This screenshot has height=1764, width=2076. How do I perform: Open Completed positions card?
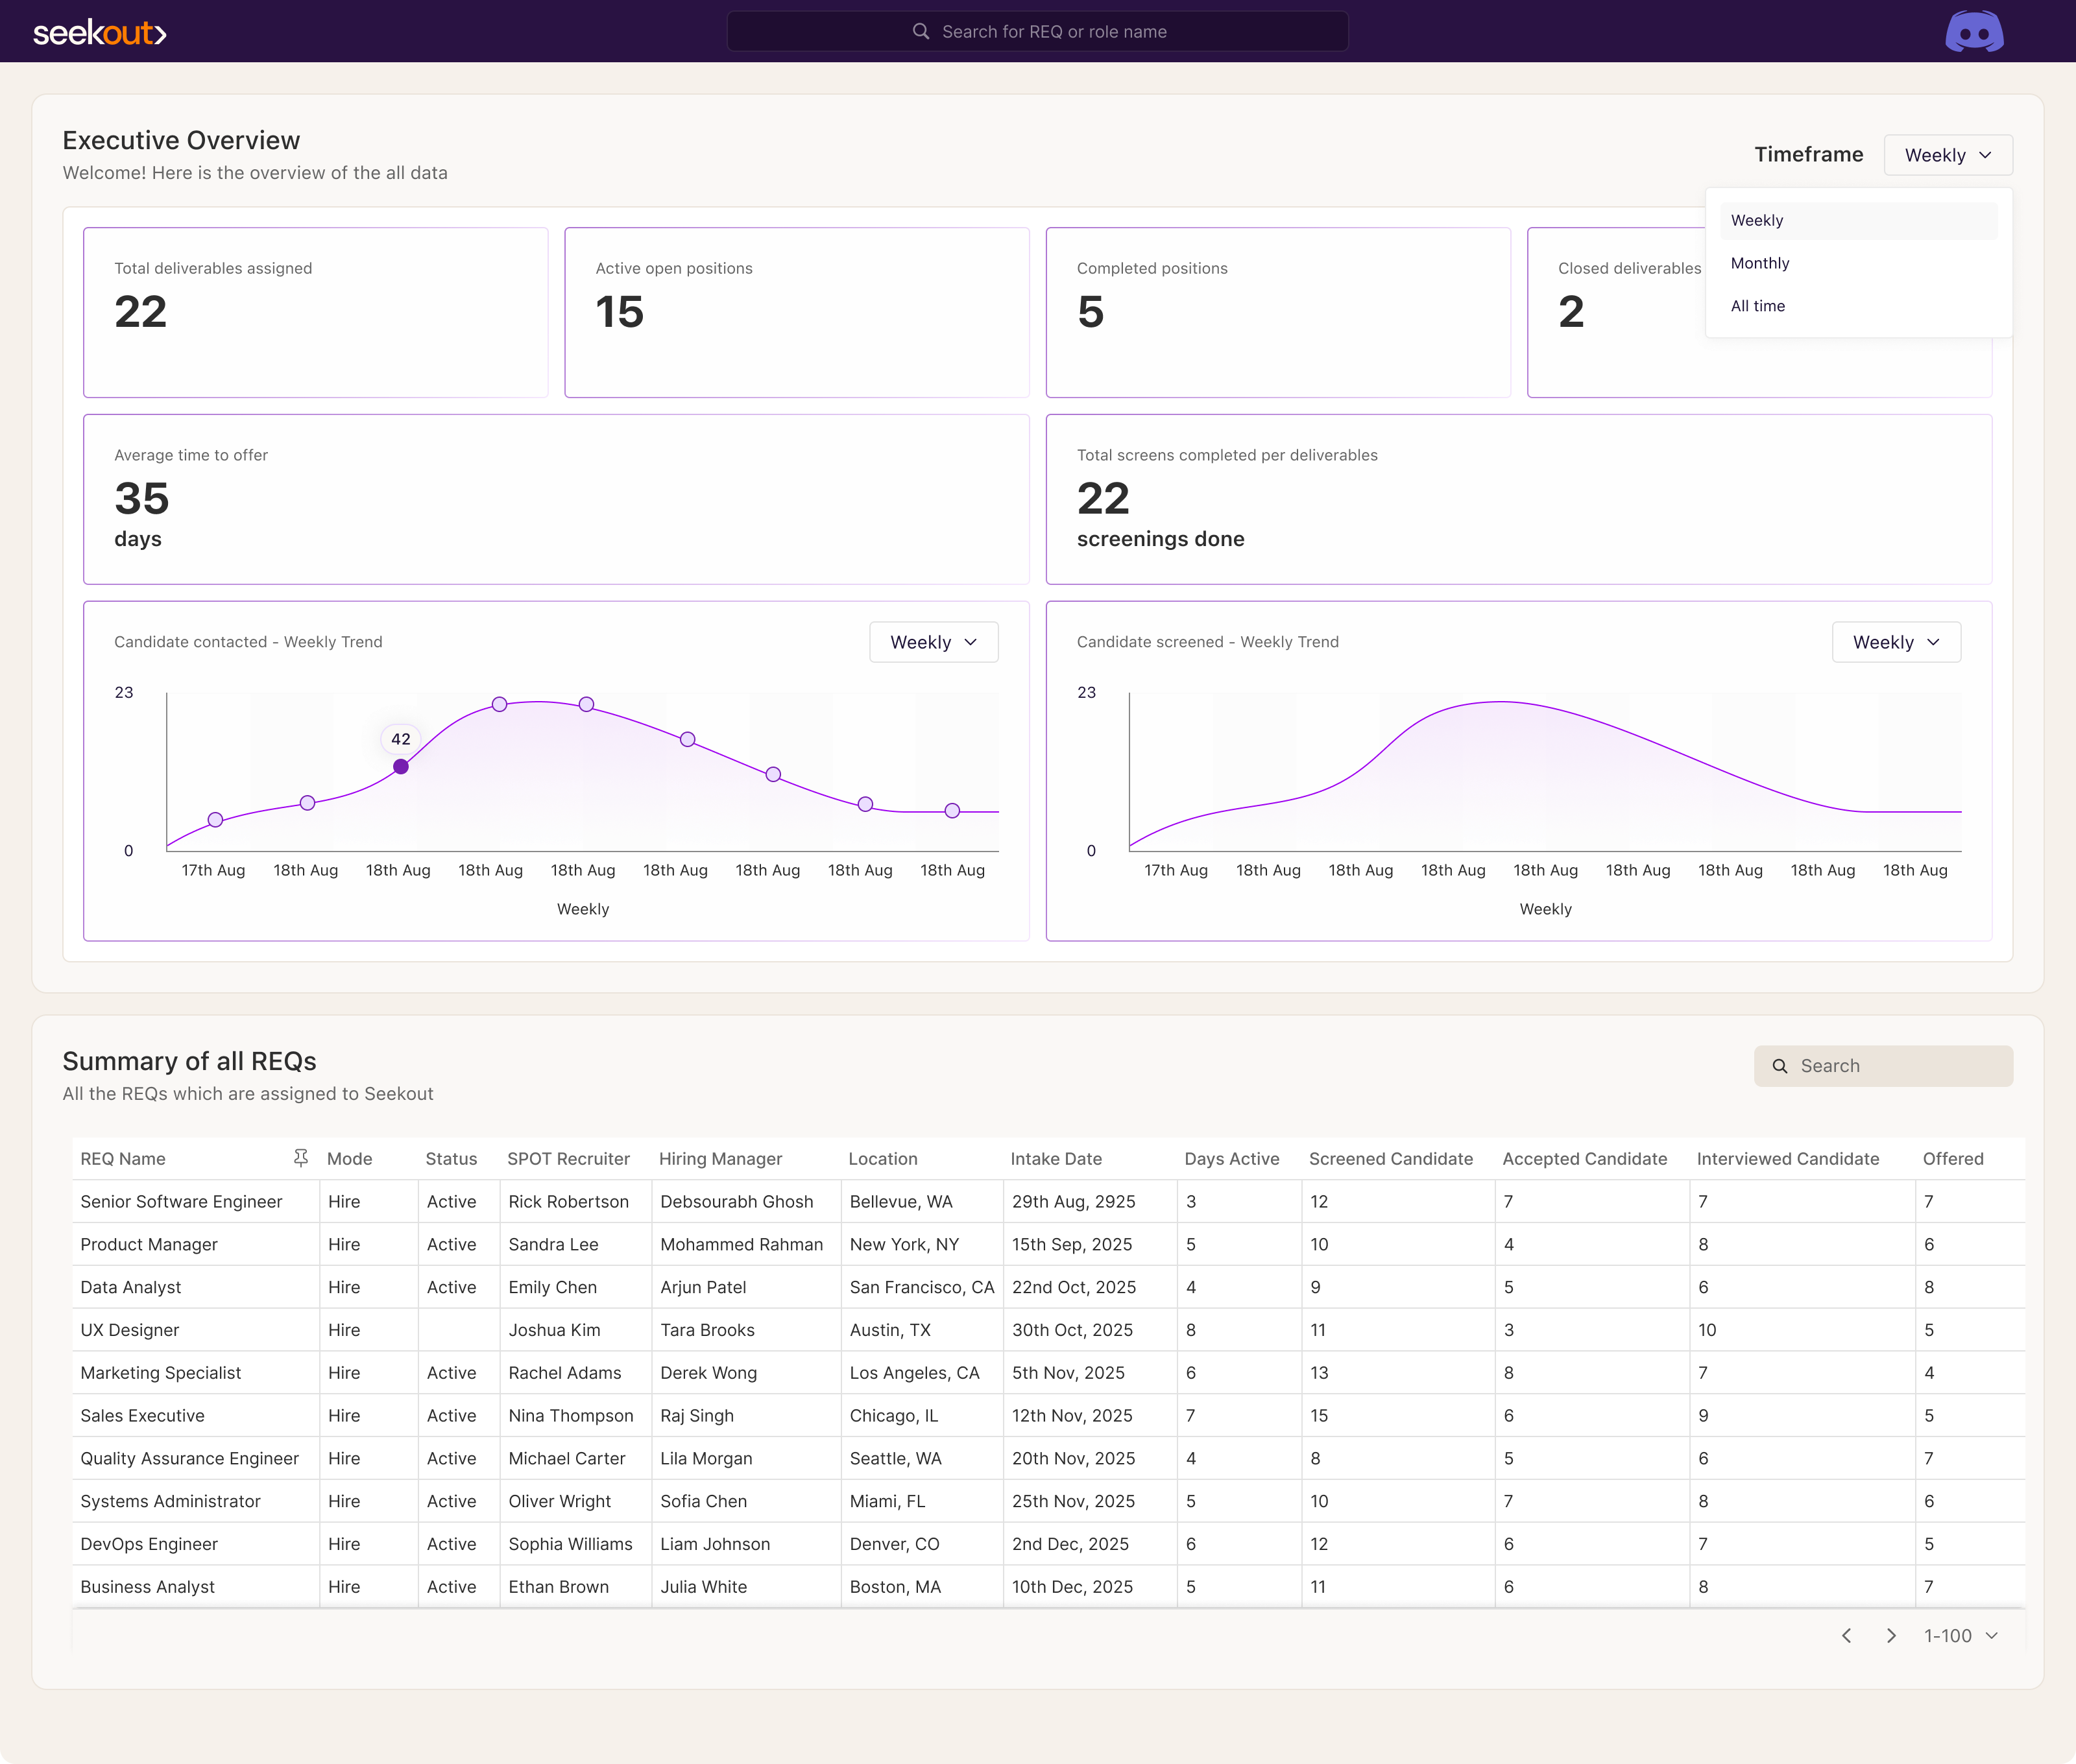(x=1277, y=313)
